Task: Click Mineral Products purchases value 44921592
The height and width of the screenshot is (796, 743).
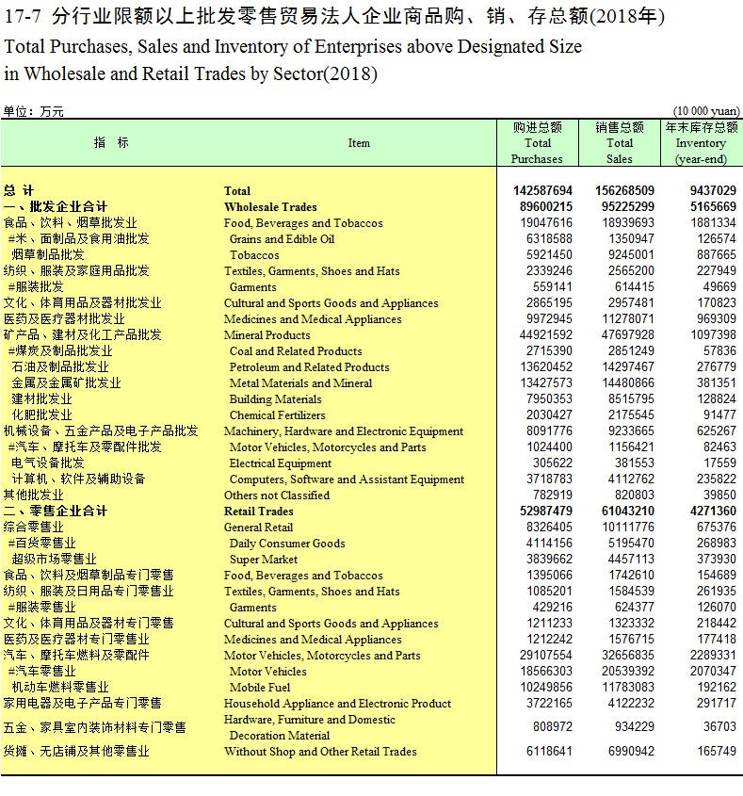Action: pos(545,335)
